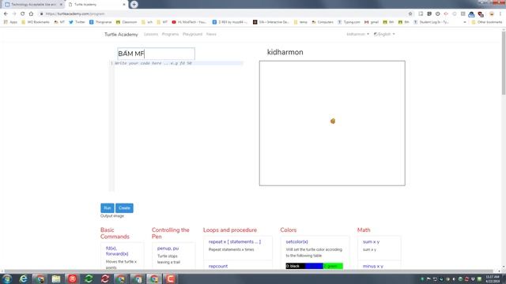Screen dimensions: 506x284
Task: Click the sum x y command link
Action: (371, 242)
